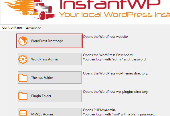Open the MySQL Admin button
The height and width of the screenshot is (116, 170).
[x=50, y=112]
